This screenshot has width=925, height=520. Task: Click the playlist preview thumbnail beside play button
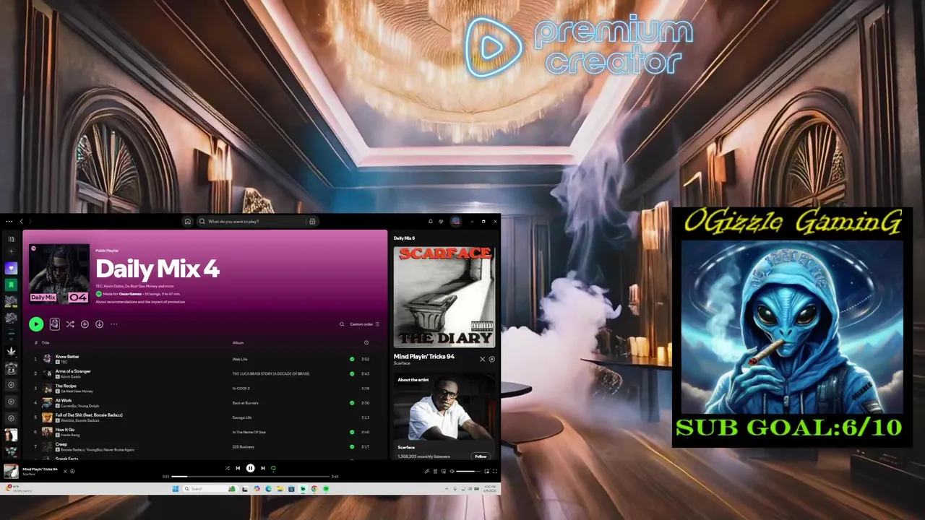click(54, 324)
